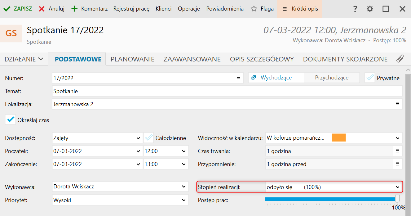This screenshot has width=411, height=216.
Task: Click the Wychodzące arrow icon
Action: point(253,78)
